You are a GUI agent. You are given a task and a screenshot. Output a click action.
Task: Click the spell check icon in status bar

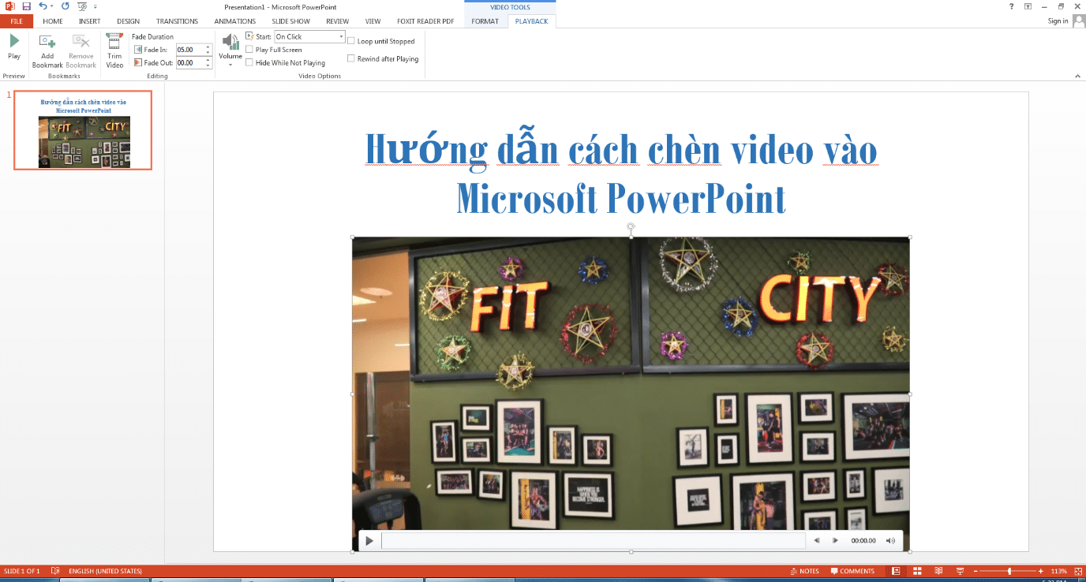point(55,571)
